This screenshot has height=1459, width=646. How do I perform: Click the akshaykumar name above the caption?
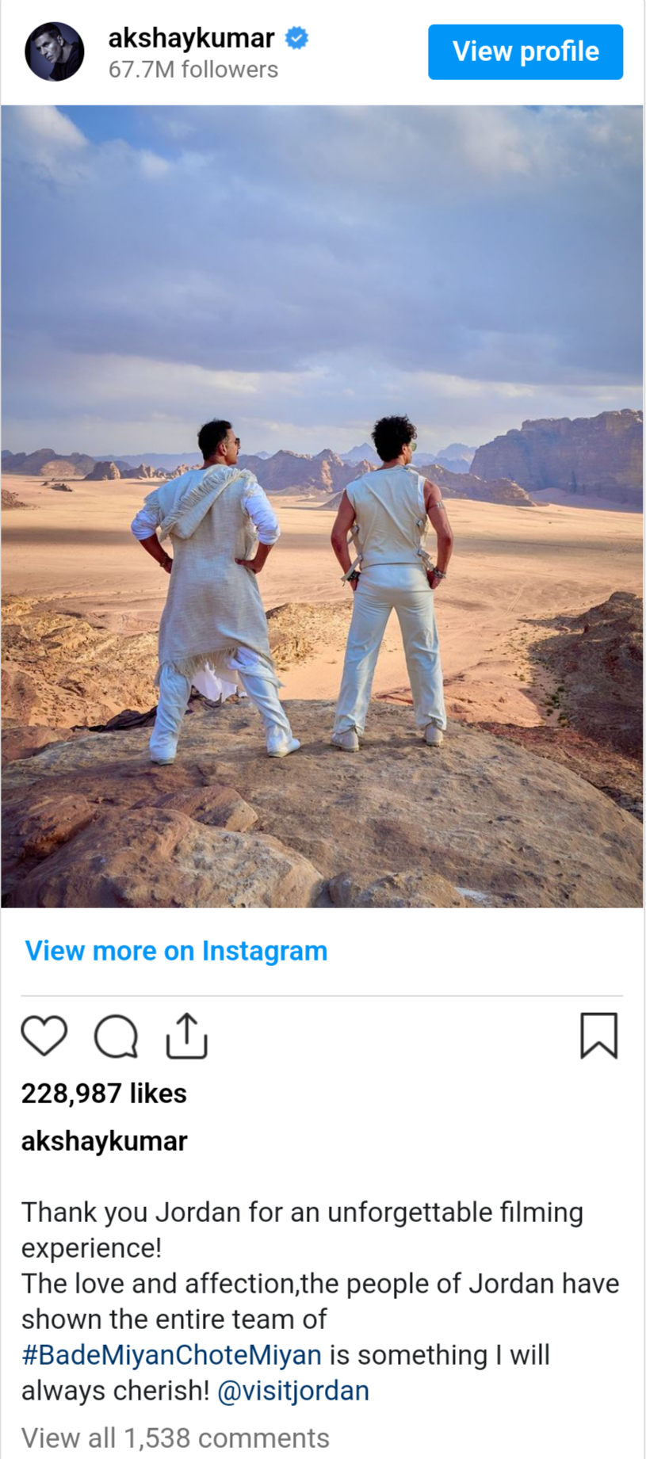click(x=104, y=1140)
